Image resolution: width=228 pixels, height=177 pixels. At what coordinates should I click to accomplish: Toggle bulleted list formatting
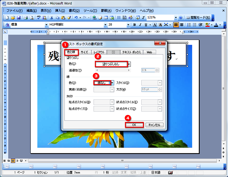pos(195,25)
